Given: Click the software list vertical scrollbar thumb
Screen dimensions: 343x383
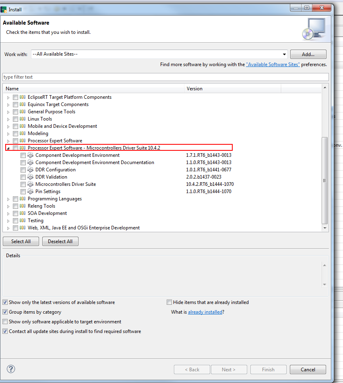Looking at the screenshot, I should pos(325,181).
